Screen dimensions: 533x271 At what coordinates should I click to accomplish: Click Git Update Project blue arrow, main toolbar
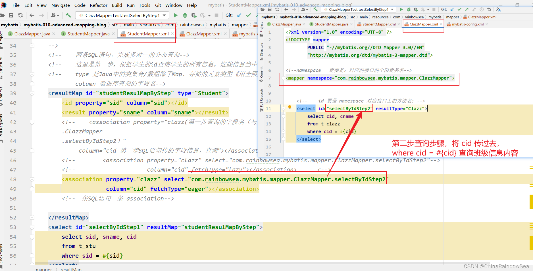coord(239,15)
